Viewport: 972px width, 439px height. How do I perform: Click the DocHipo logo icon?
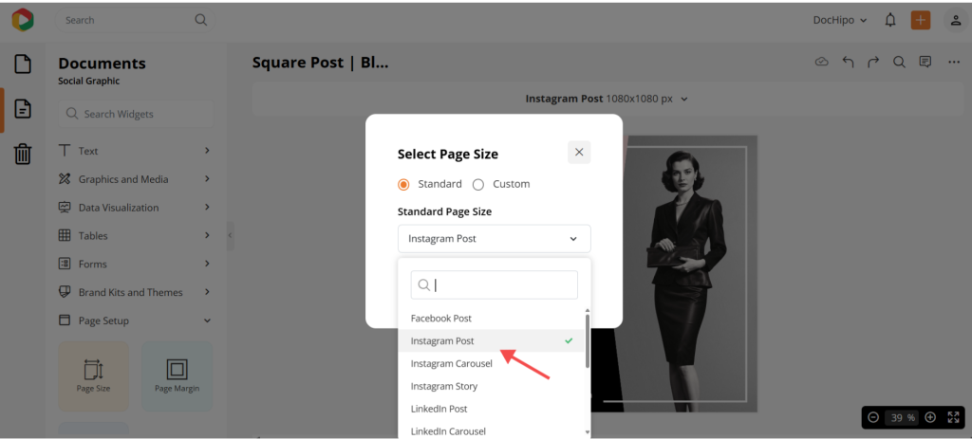point(23,20)
